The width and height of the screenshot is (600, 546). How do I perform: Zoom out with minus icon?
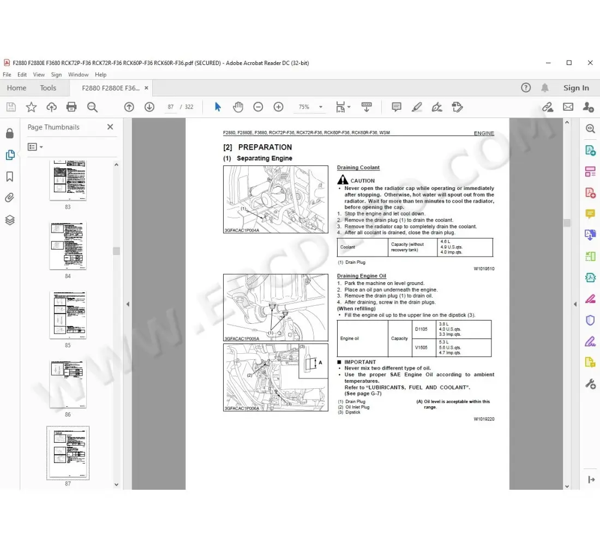coord(259,107)
